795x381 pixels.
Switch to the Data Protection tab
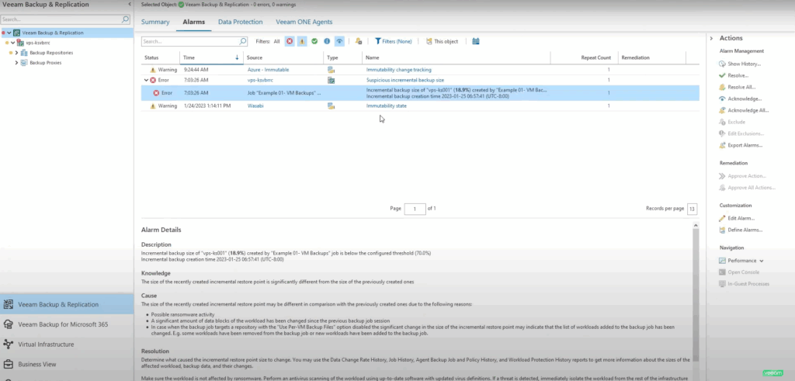(240, 22)
